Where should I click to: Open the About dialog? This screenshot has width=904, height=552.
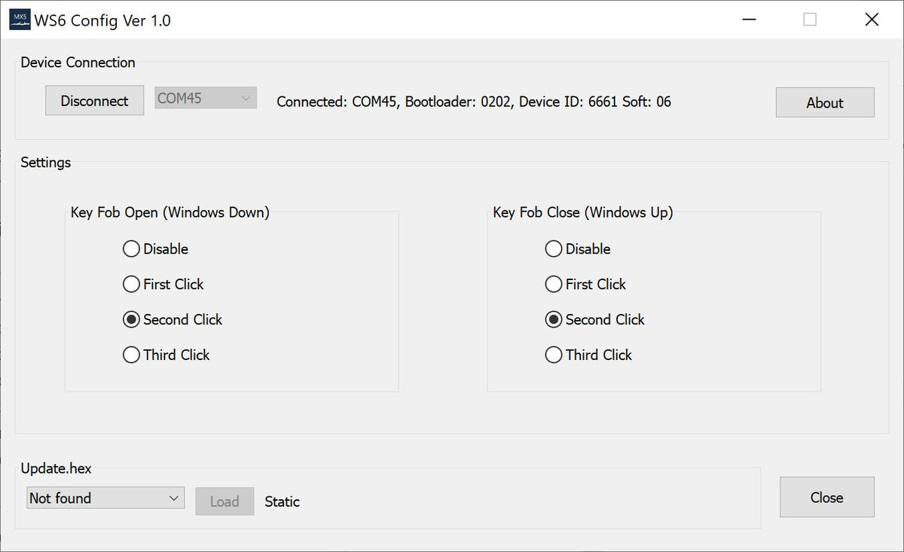click(x=824, y=102)
